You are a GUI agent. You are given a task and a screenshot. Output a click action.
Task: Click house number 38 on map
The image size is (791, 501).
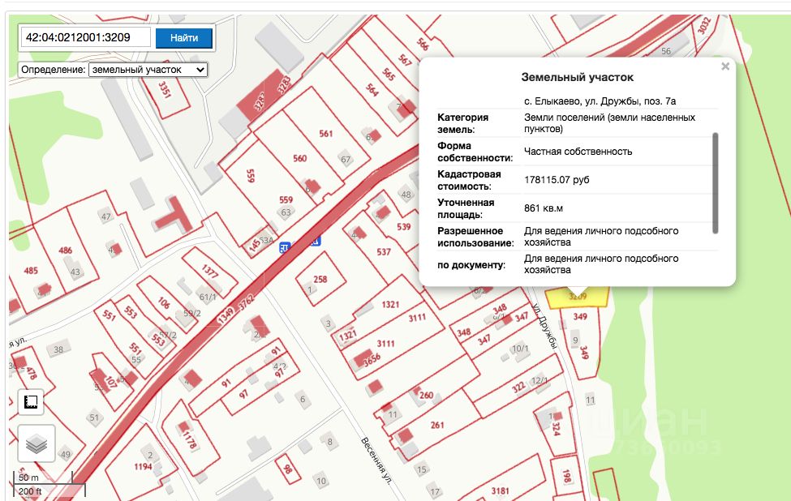58,349
